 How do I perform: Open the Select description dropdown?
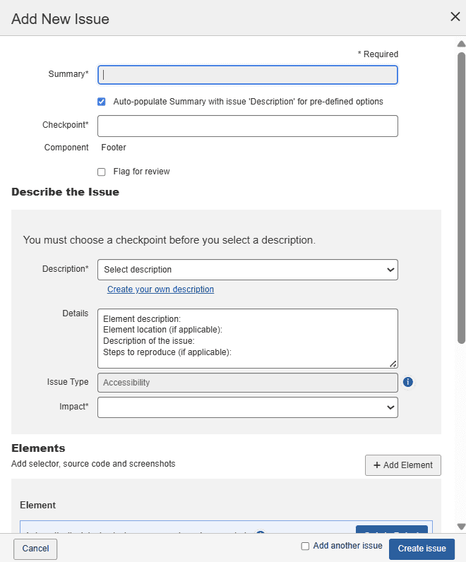click(x=247, y=270)
